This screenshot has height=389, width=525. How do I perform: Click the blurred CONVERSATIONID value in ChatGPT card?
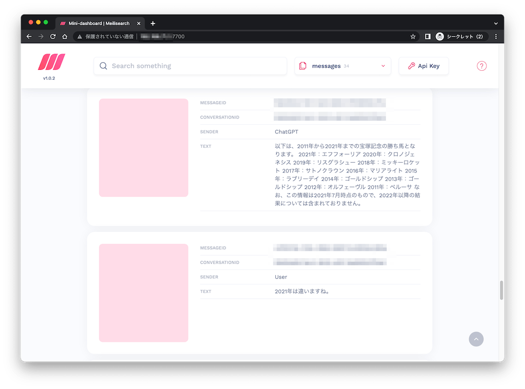pos(330,117)
